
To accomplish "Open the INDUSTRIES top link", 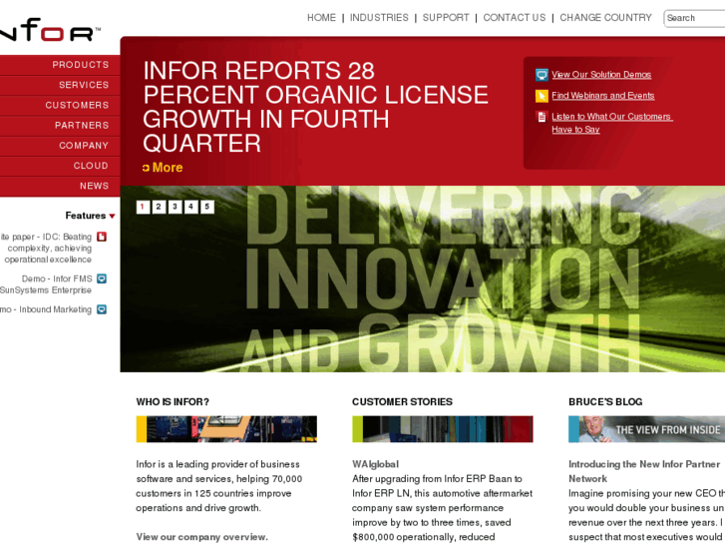I will click(x=379, y=18).
